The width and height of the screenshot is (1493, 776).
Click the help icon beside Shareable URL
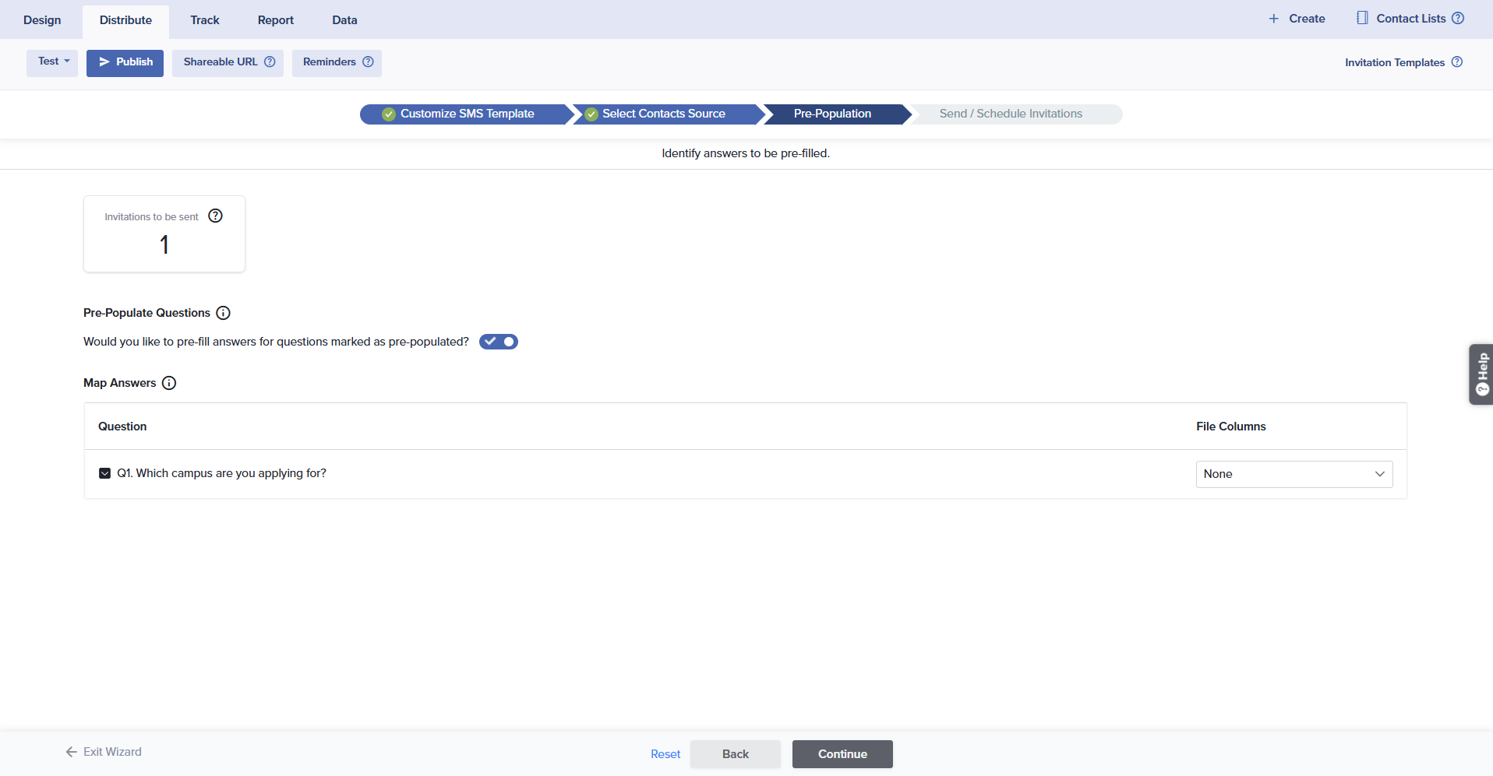[x=270, y=62]
